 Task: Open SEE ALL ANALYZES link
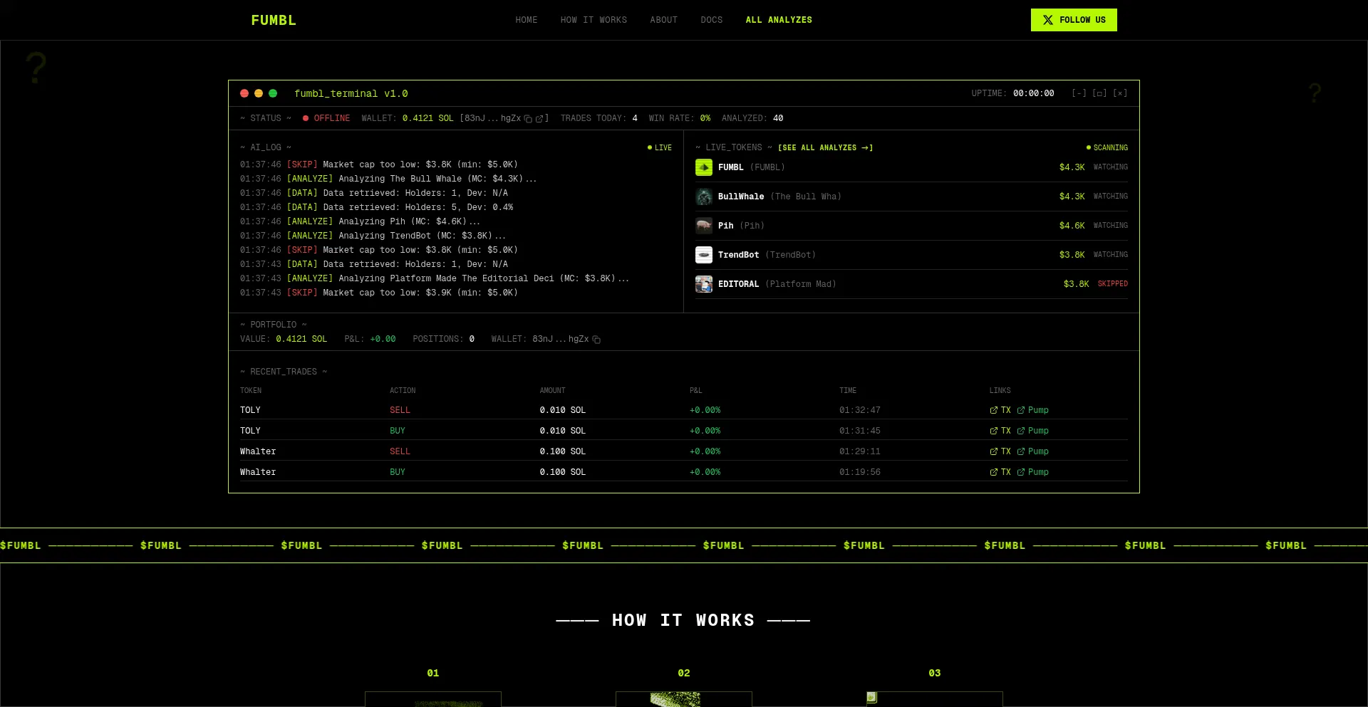(825, 147)
